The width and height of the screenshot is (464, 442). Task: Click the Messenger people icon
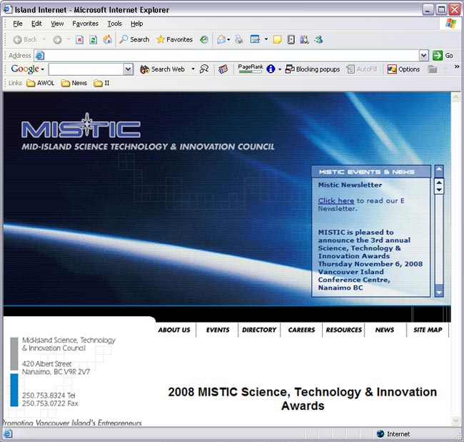318,39
